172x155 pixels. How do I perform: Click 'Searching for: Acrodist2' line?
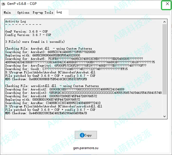pos(65,89)
